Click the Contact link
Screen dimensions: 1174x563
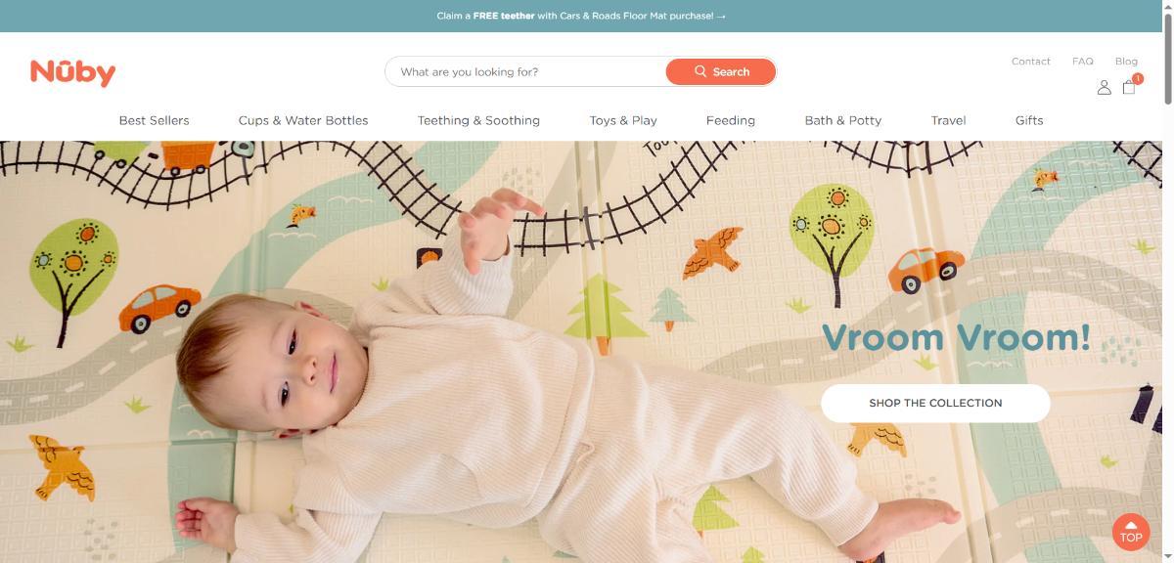1031,61
